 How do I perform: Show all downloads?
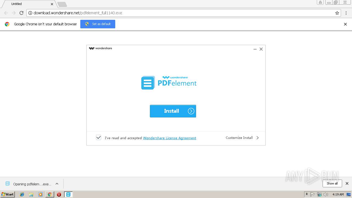(332, 183)
